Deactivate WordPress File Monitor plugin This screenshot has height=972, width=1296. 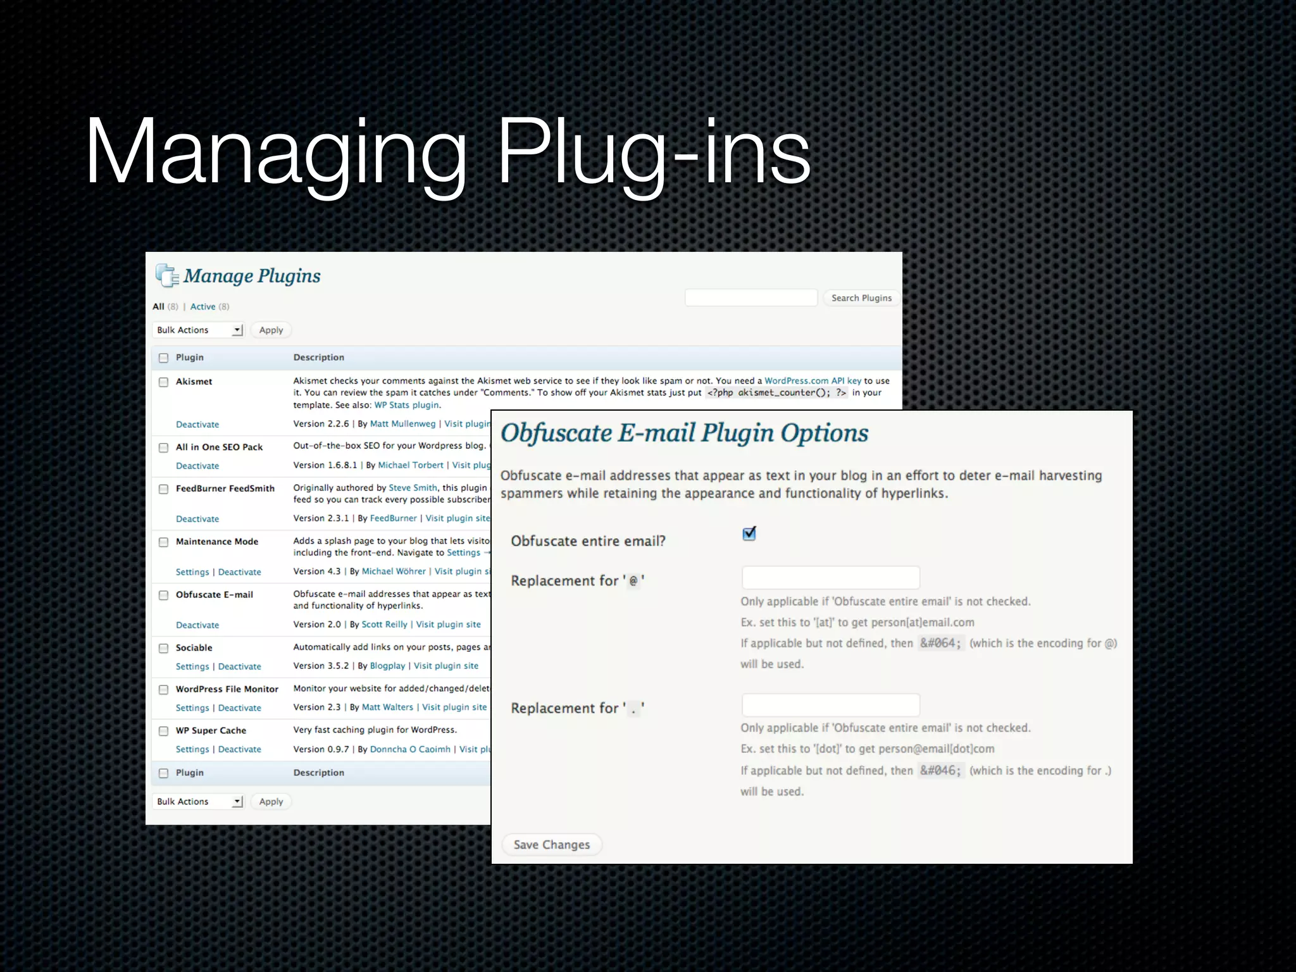(240, 708)
